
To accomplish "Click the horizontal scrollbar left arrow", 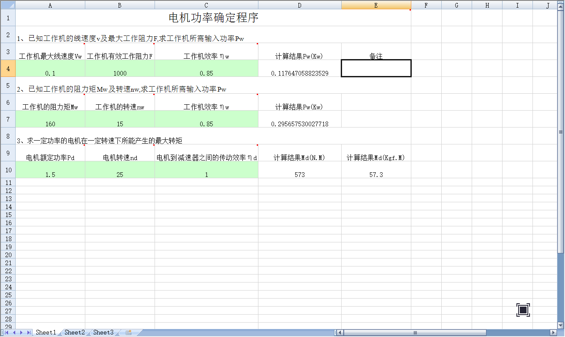I will coord(341,333).
